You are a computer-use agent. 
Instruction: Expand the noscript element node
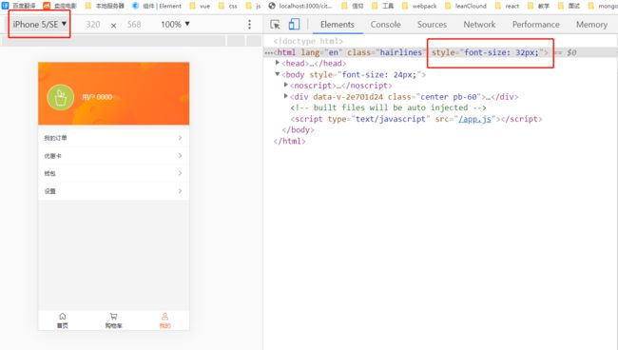point(286,86)
